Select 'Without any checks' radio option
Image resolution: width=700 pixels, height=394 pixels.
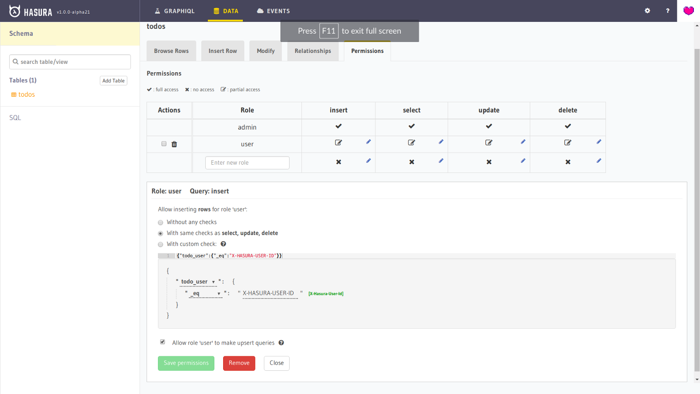[161, 222]
